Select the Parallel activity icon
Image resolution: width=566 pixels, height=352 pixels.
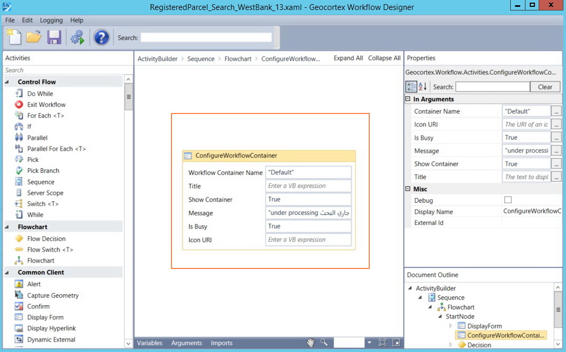point(19,138)
